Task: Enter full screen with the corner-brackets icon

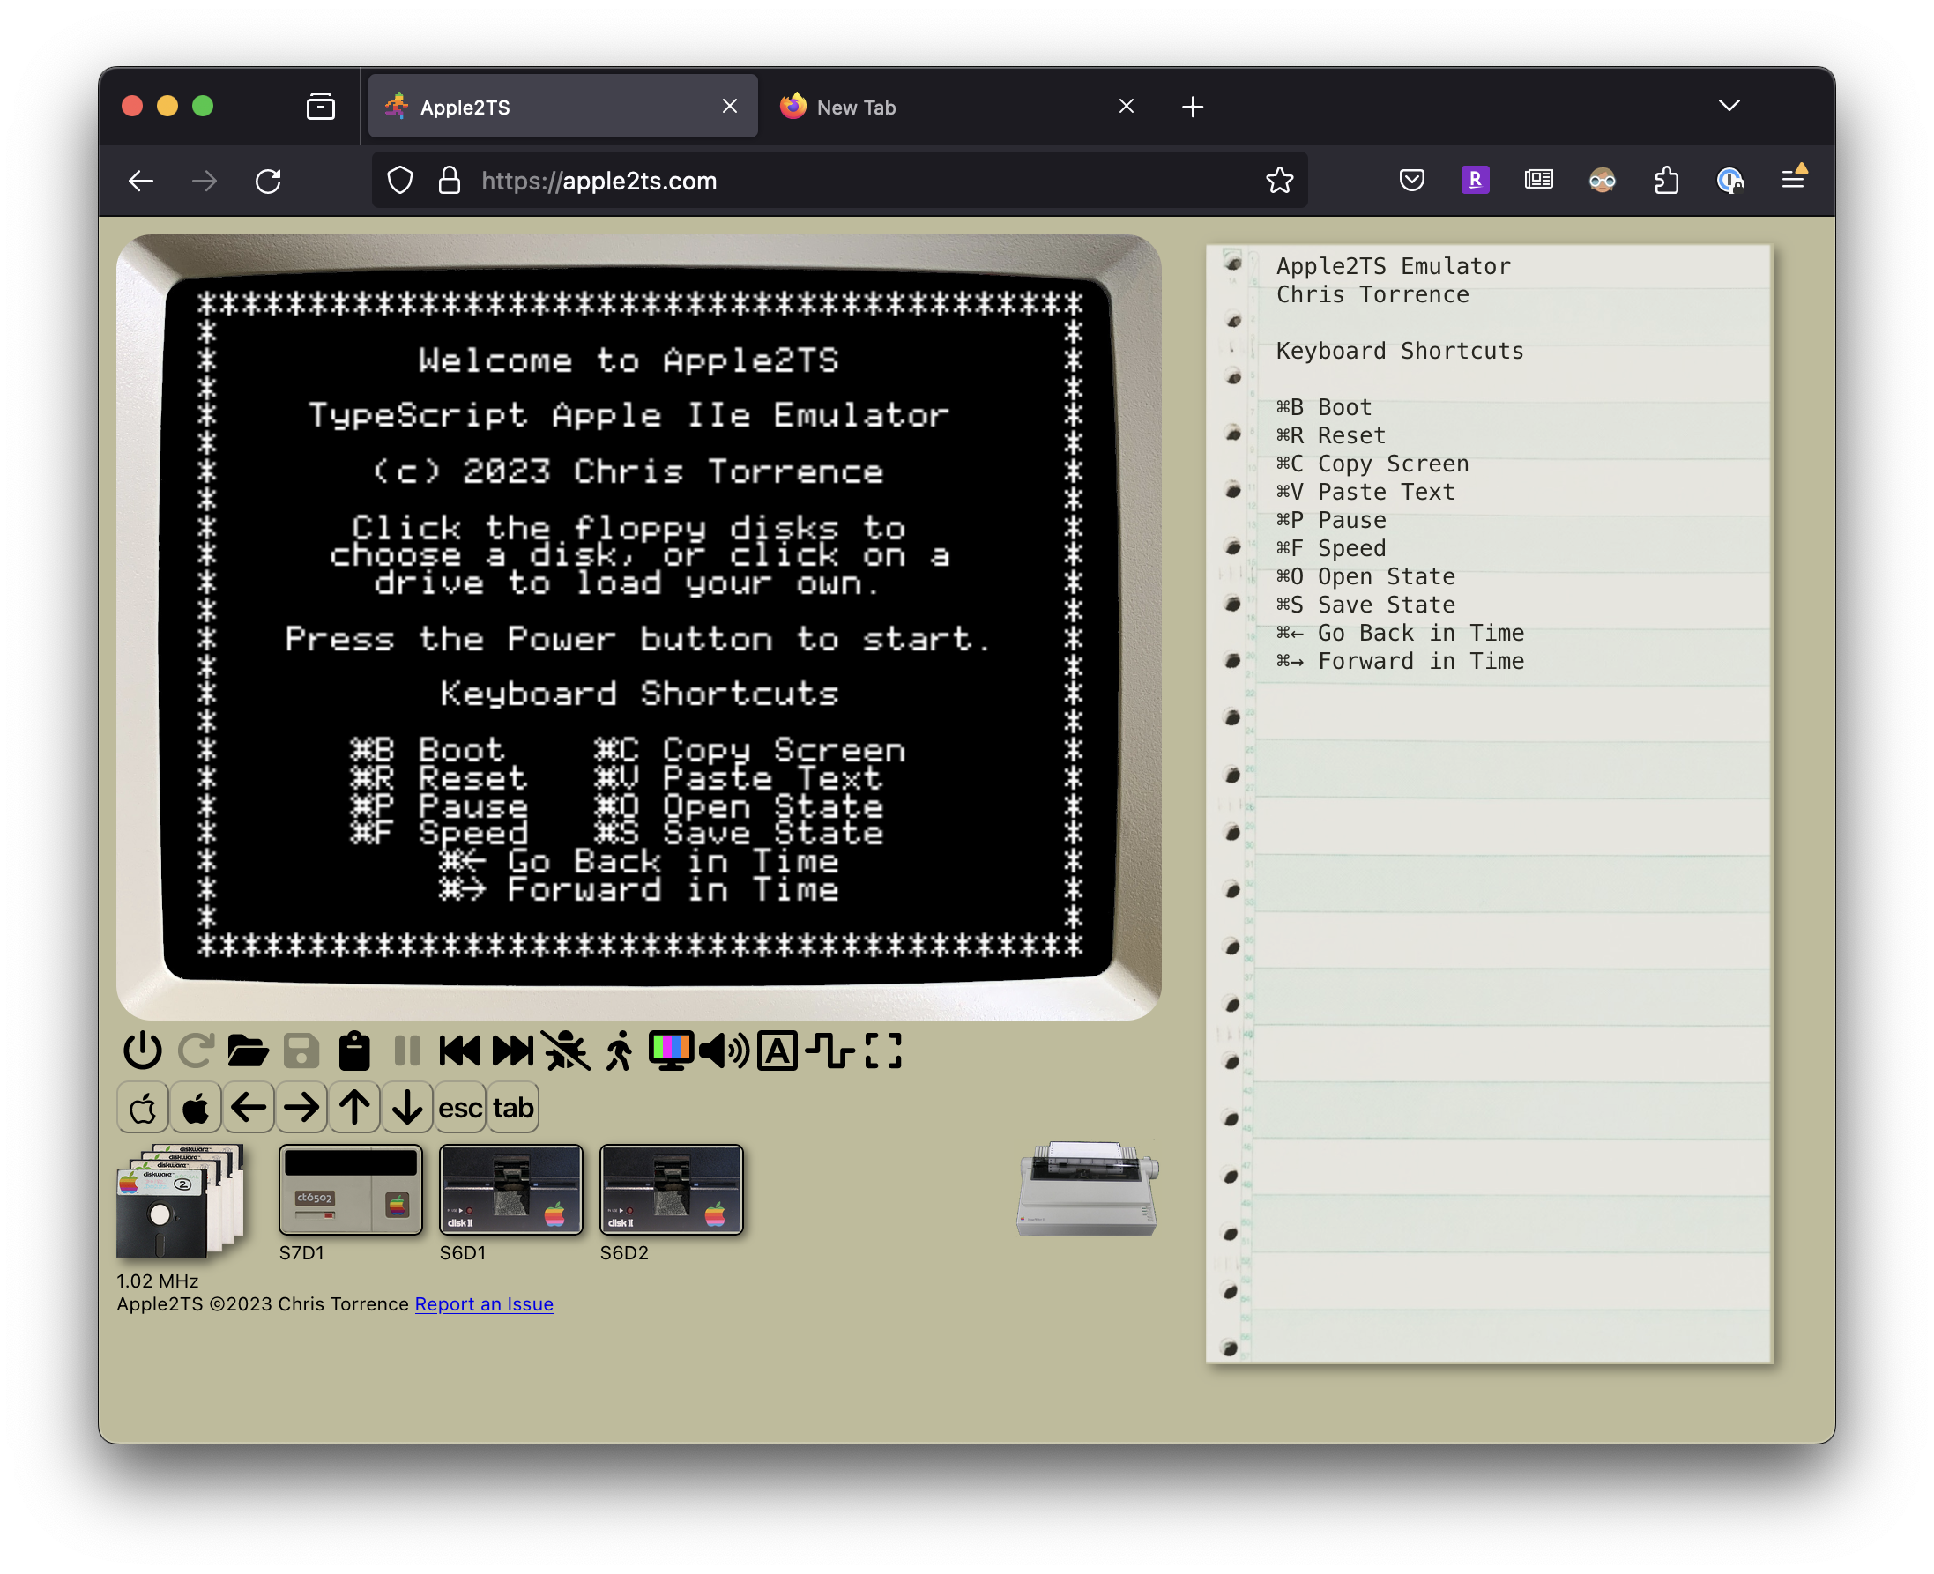Action: 883,1051
